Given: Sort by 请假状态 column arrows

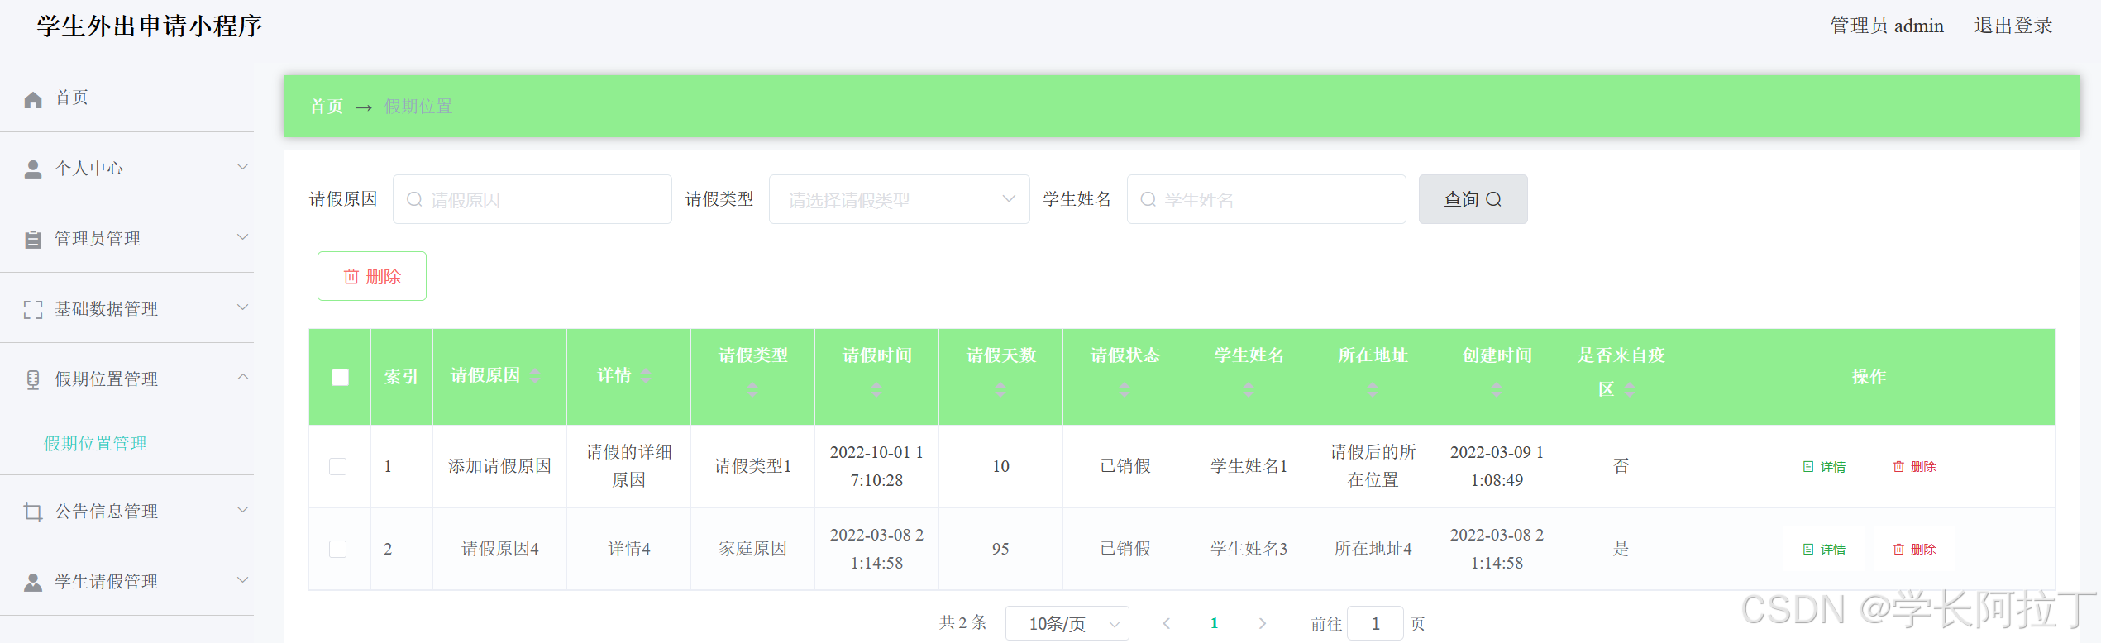Looking at the screenshot, I should 1125,389.
